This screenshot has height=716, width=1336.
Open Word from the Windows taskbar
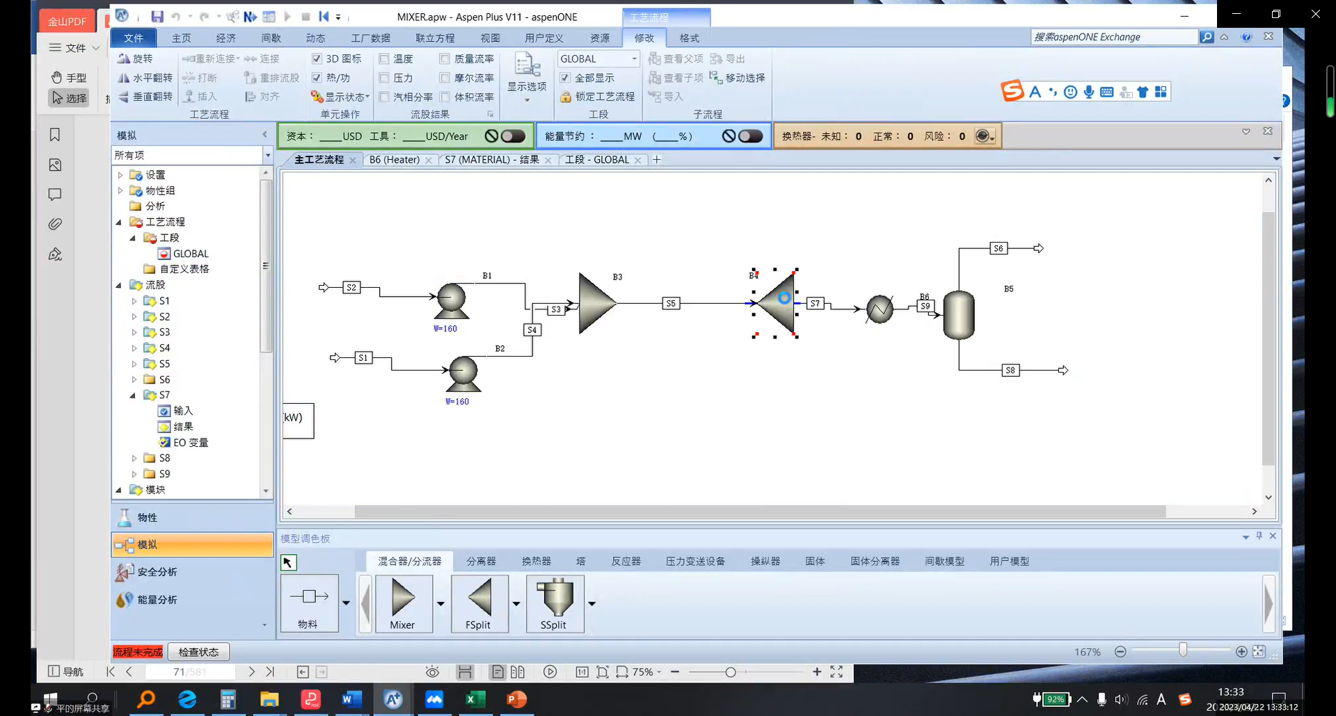(351, 699)
